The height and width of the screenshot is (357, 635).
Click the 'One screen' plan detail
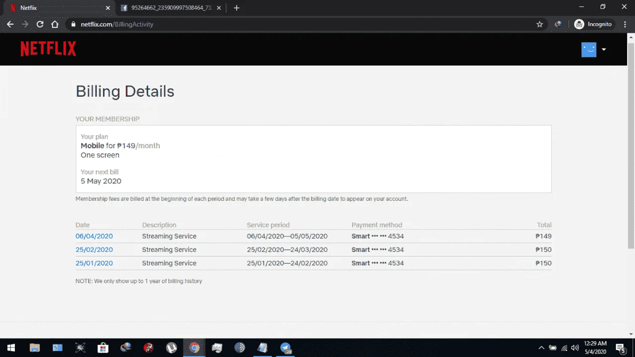[x=100, y=155]
